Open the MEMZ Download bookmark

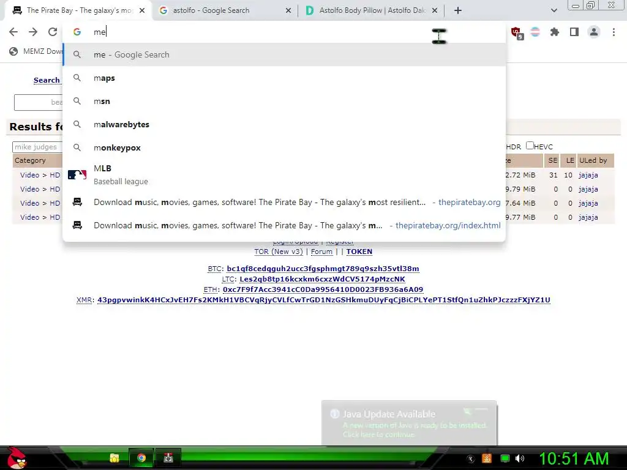click(x=36, y=51)
